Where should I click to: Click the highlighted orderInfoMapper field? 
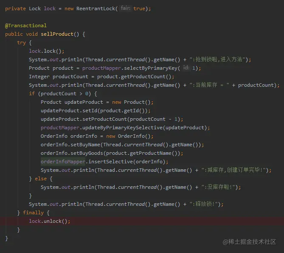(x=63, y=162)
